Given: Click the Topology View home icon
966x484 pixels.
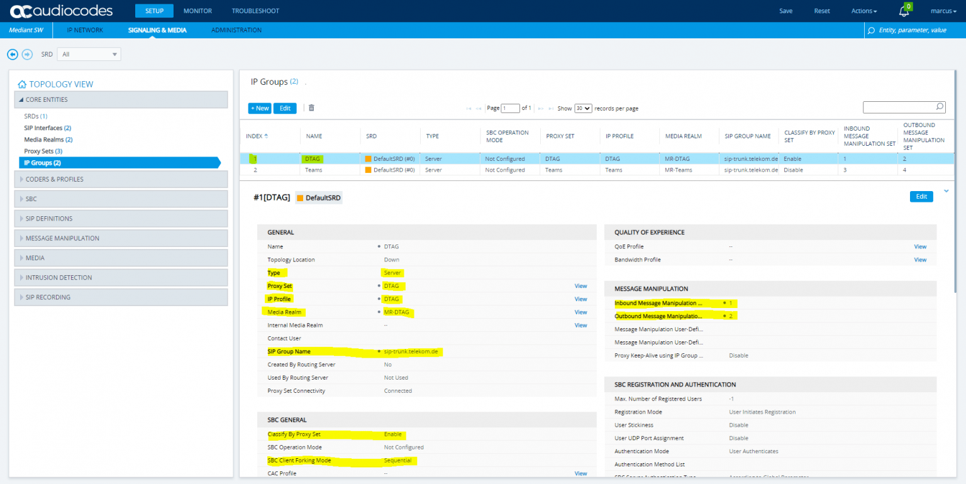Looking at the screenshot, I should [22, 84].
